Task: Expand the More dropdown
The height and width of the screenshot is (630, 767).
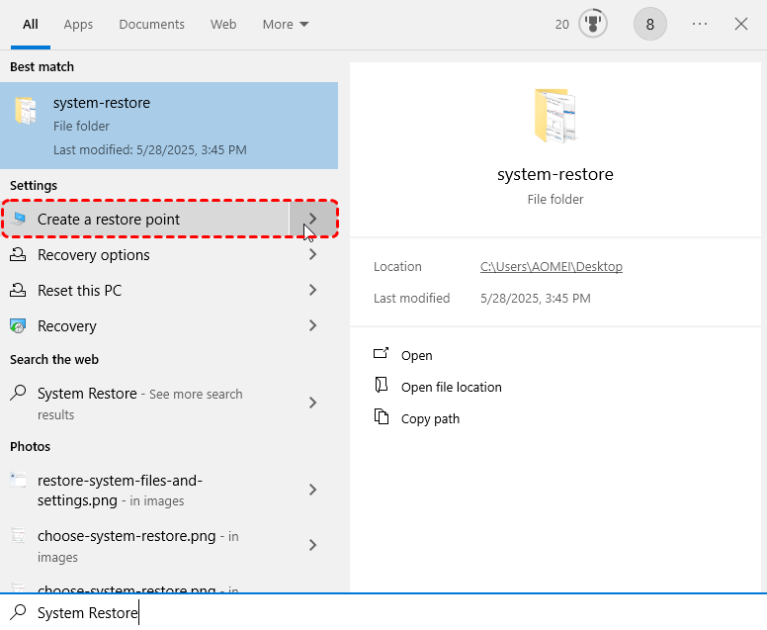Action: (286, 25)
